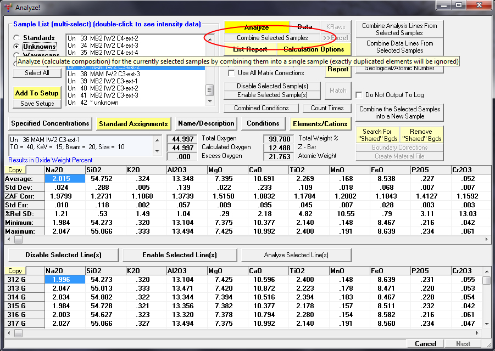Click Combine Selected Samples button
Image resolution: width=495 pixels, height=351 pixels.
point(272,38)
